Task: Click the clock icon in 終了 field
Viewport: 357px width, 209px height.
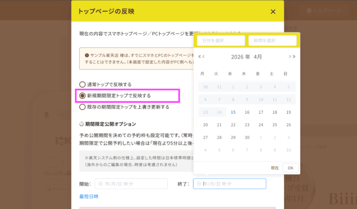Action: tap(199, 184)
